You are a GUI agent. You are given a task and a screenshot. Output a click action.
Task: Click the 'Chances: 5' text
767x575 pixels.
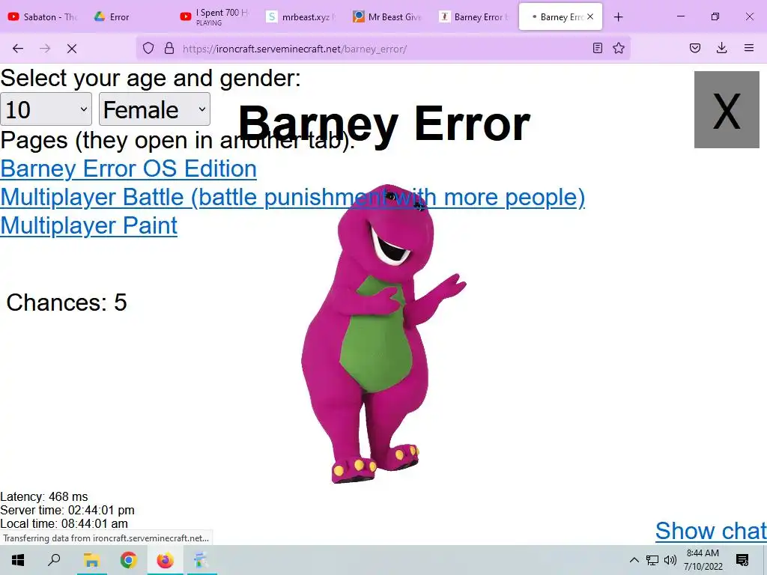click(67, 302)
